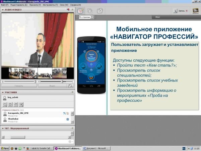Collapse the ЧАТ panel
This screenshot has height=151, width=201.
(3, 128)
